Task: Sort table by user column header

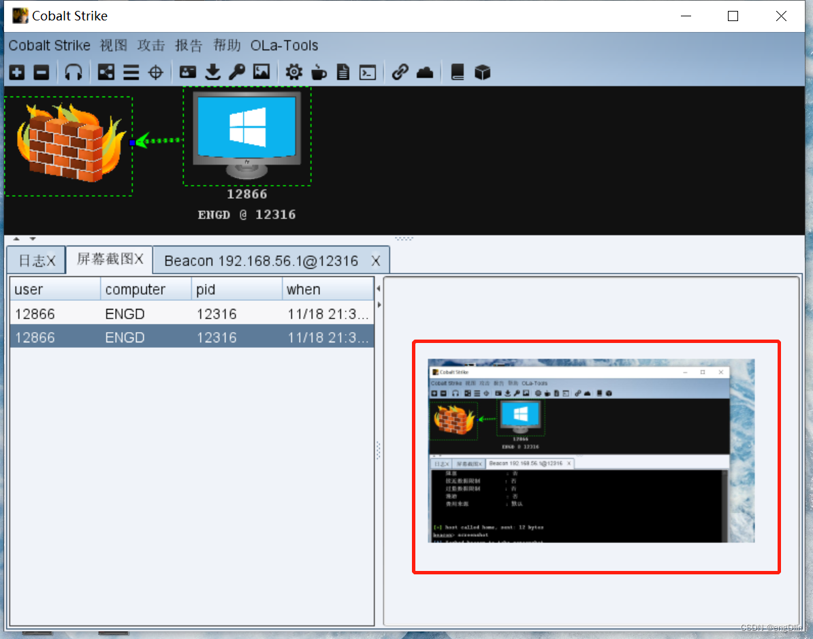Action: 55,289
